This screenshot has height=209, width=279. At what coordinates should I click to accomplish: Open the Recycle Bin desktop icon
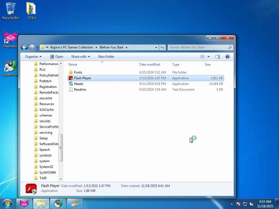tap(11, 11)
